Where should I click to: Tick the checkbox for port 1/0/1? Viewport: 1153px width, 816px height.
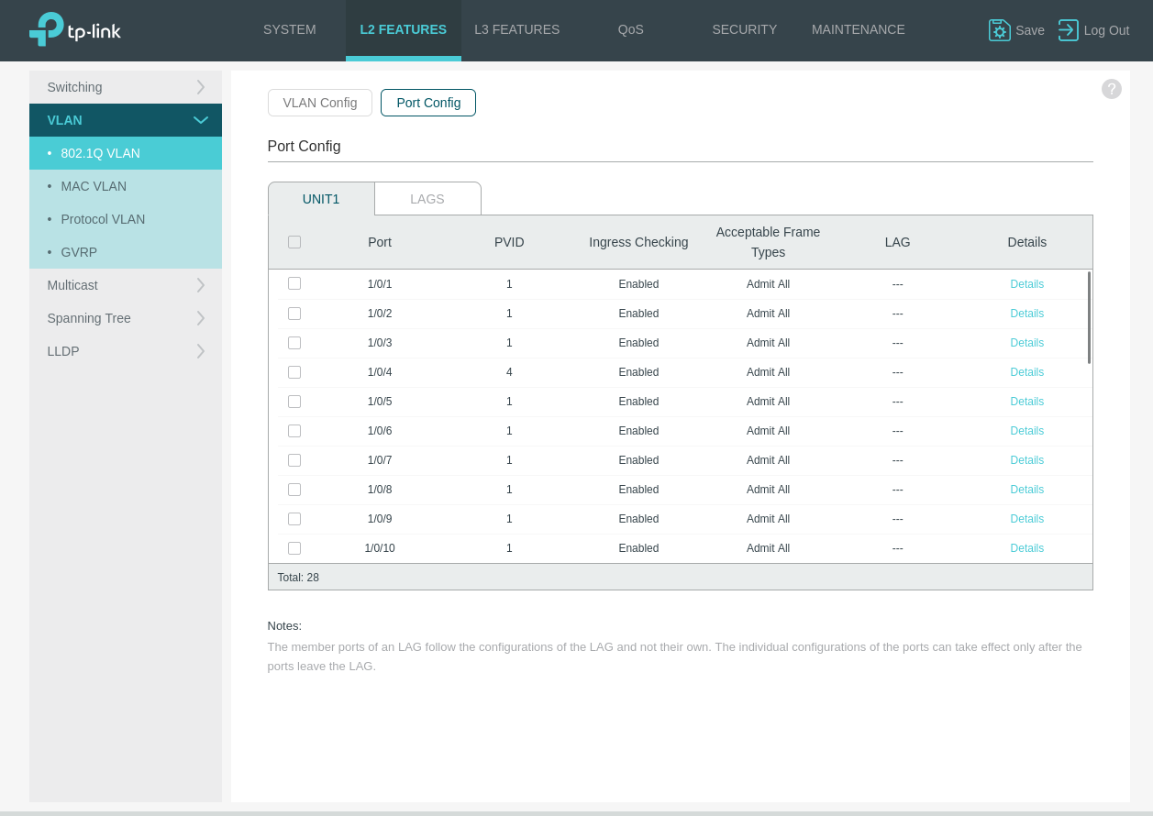coord(294,283)
